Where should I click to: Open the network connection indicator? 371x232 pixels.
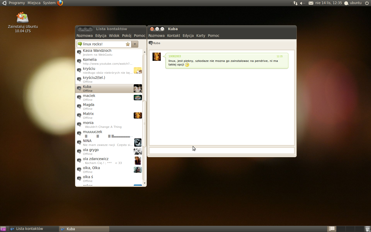(x=295, y=3)
